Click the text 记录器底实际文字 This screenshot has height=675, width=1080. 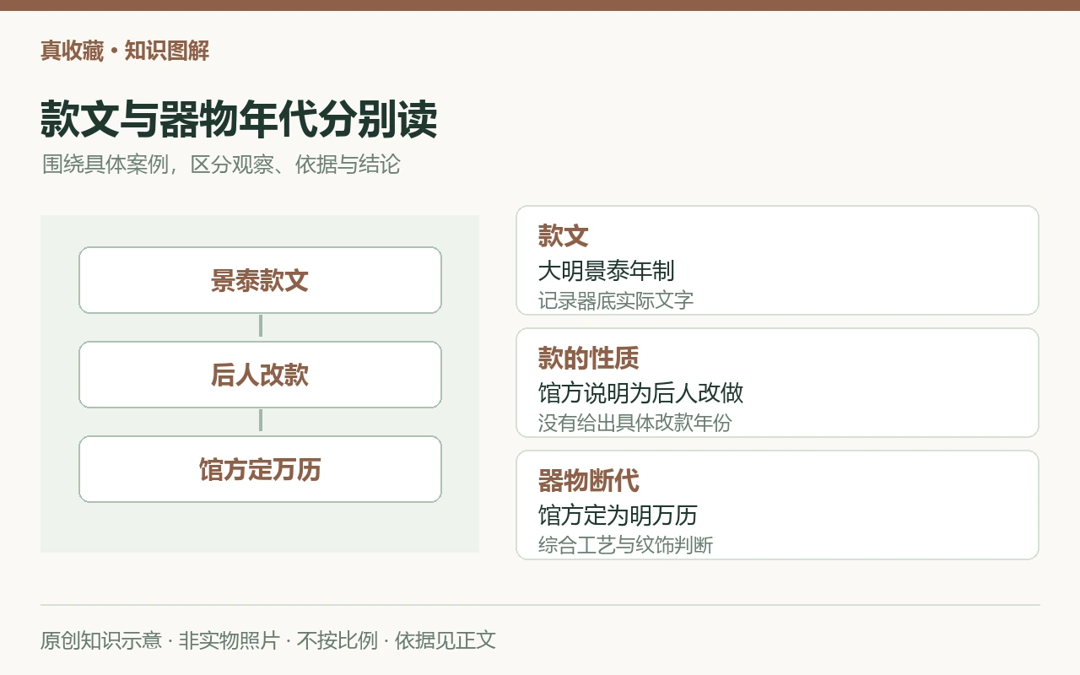click(x=616, y=300)
